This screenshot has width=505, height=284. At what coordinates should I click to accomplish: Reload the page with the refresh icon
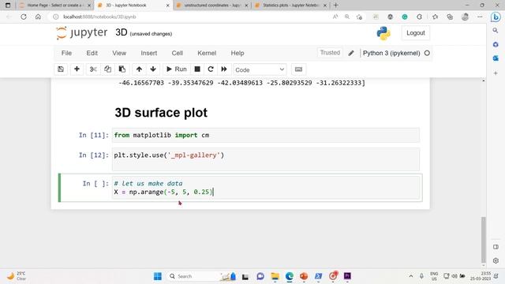(x=24, y=17)
